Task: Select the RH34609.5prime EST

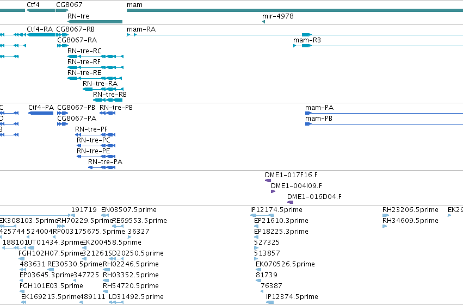Action: tap(385, 226)
